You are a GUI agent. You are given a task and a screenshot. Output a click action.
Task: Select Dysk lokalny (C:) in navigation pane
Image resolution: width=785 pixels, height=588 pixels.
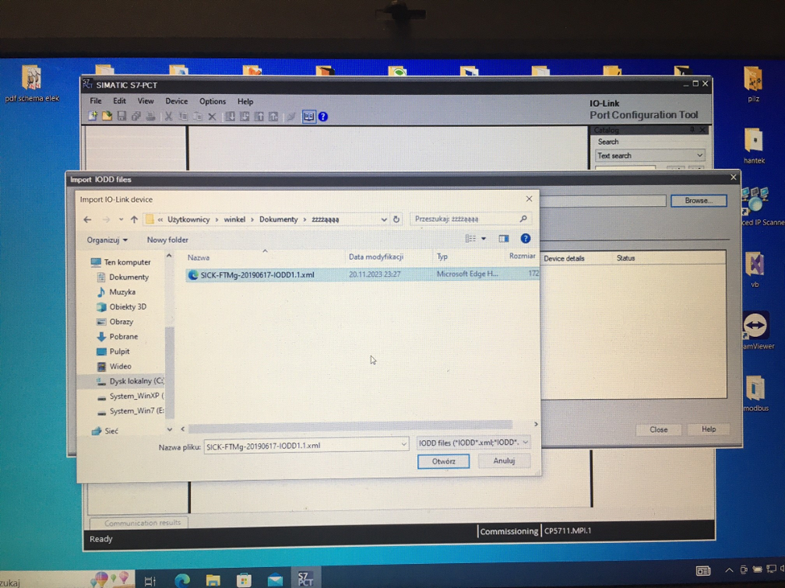(129, 381)
